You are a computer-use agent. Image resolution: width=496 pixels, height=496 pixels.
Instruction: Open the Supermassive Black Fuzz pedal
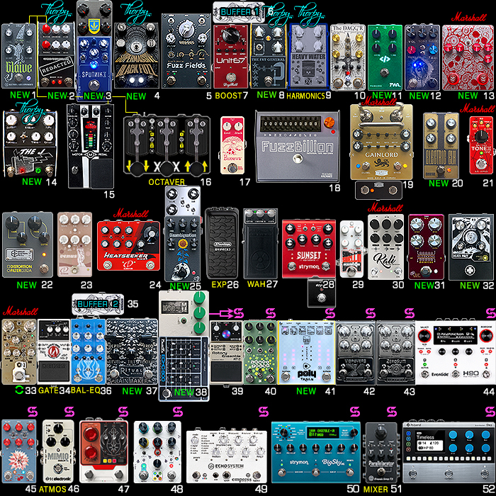[x=136, y=56]
